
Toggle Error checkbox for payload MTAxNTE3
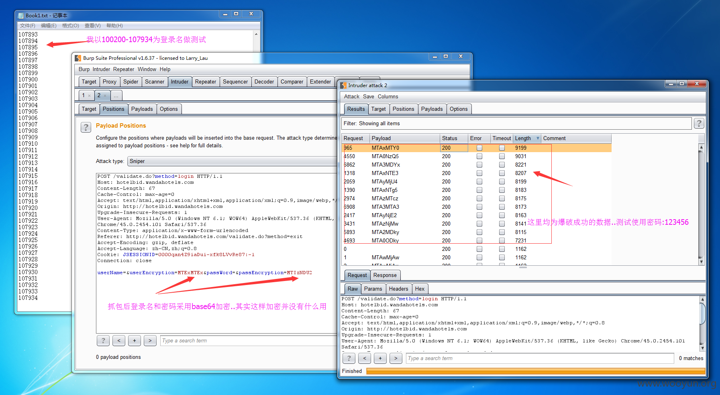(x=479, y=173)
